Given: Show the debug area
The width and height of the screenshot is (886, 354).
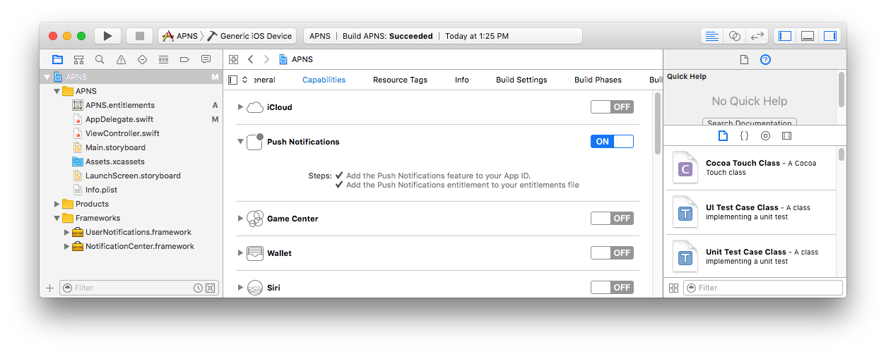Looking at the screenshot, I should click(x=808, y=36).
